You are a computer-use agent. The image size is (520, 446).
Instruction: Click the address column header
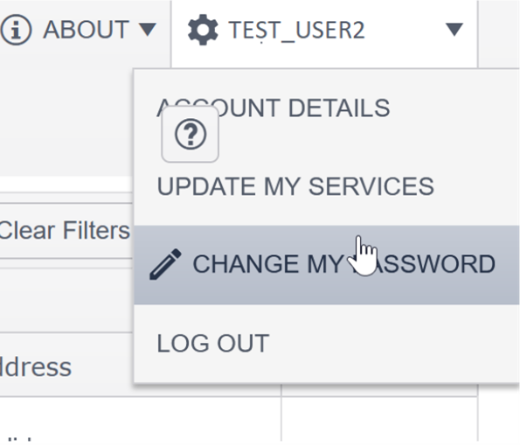pyautogui.click(x=36, y=367)
